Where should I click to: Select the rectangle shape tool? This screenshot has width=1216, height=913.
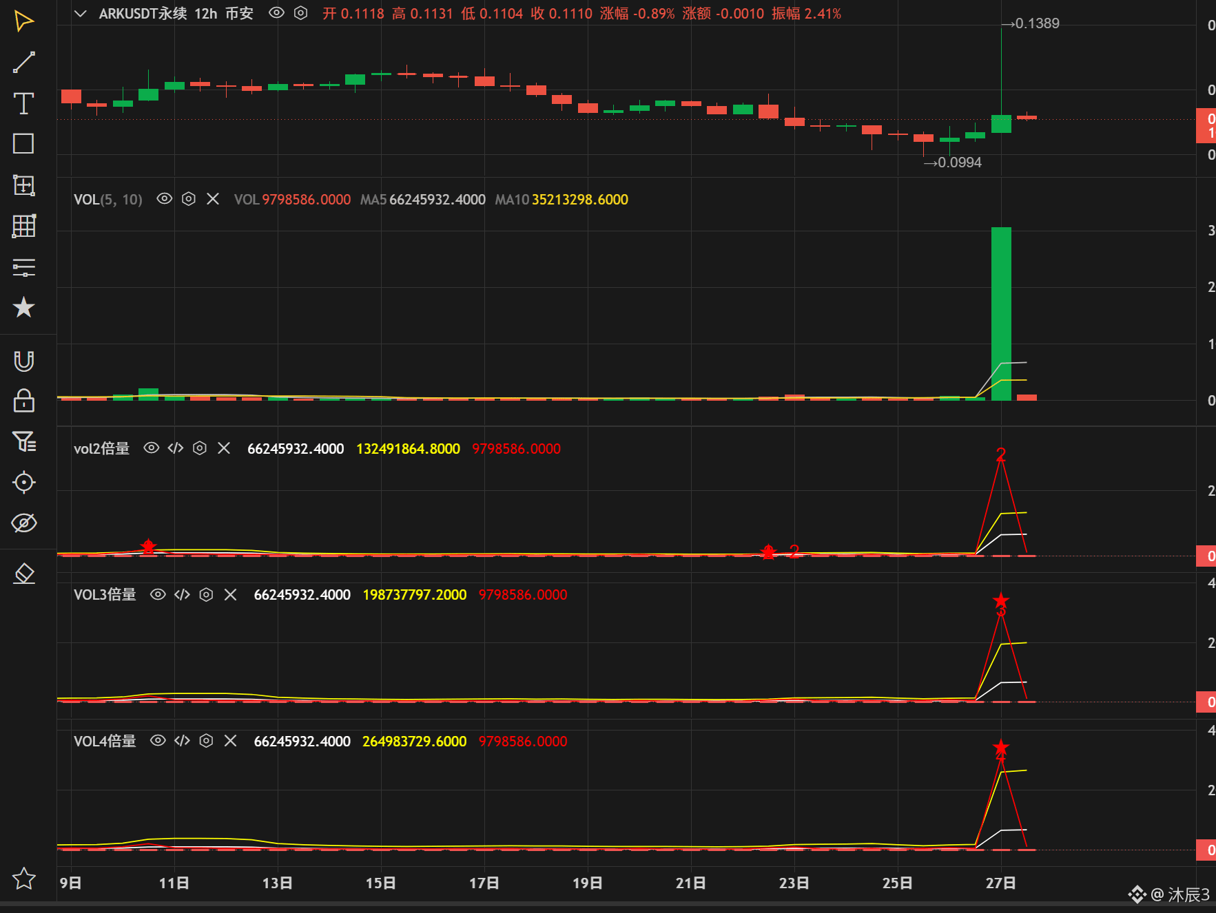tap(23, 144)
